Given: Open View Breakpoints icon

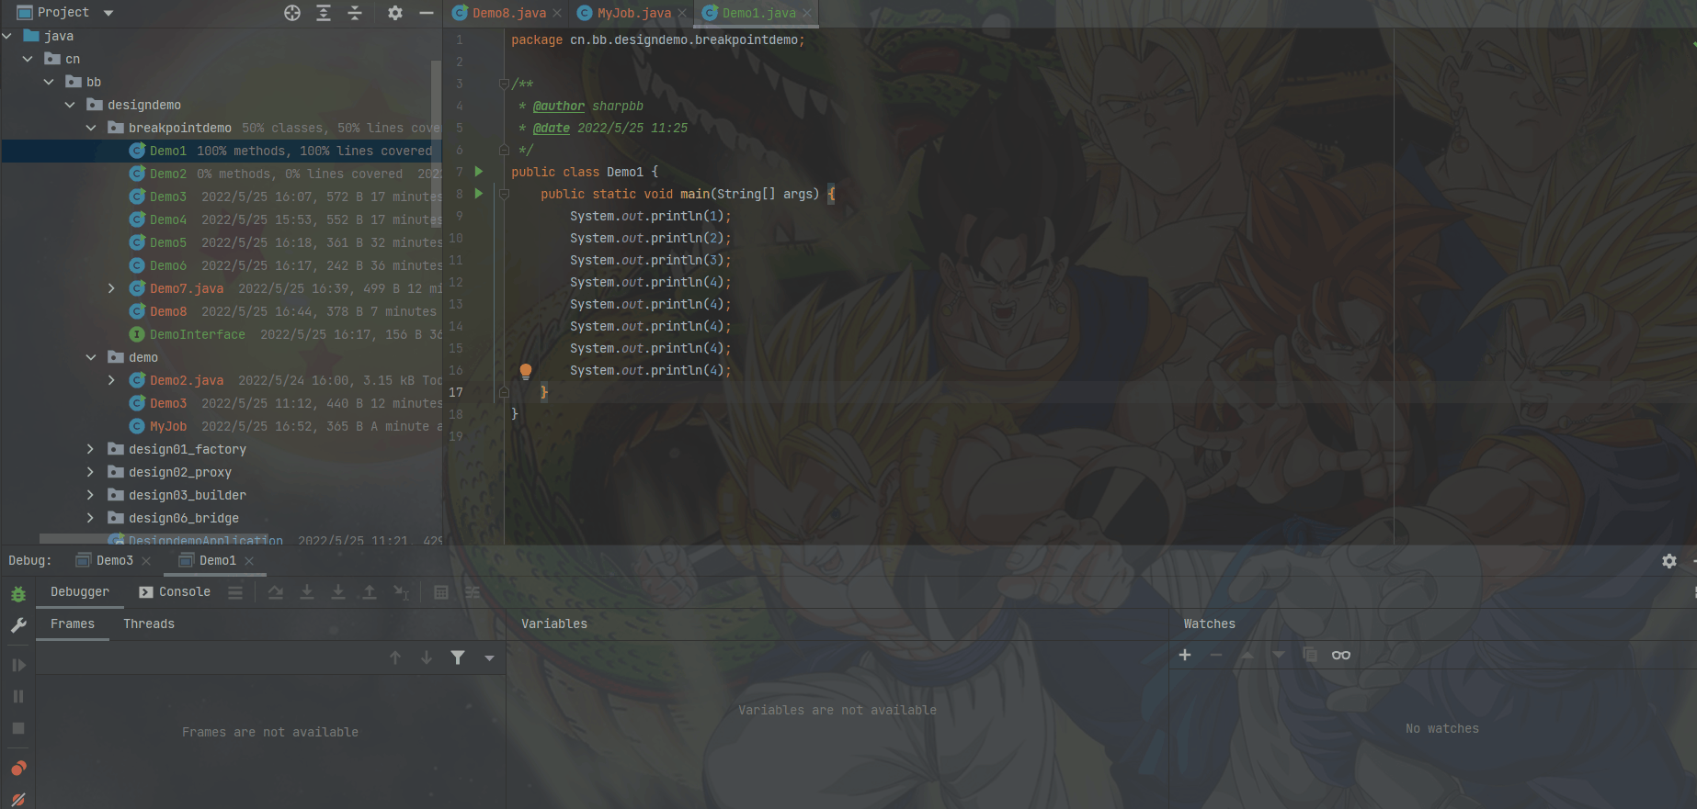Looking at the screenshot, I should tap(18, 768).
